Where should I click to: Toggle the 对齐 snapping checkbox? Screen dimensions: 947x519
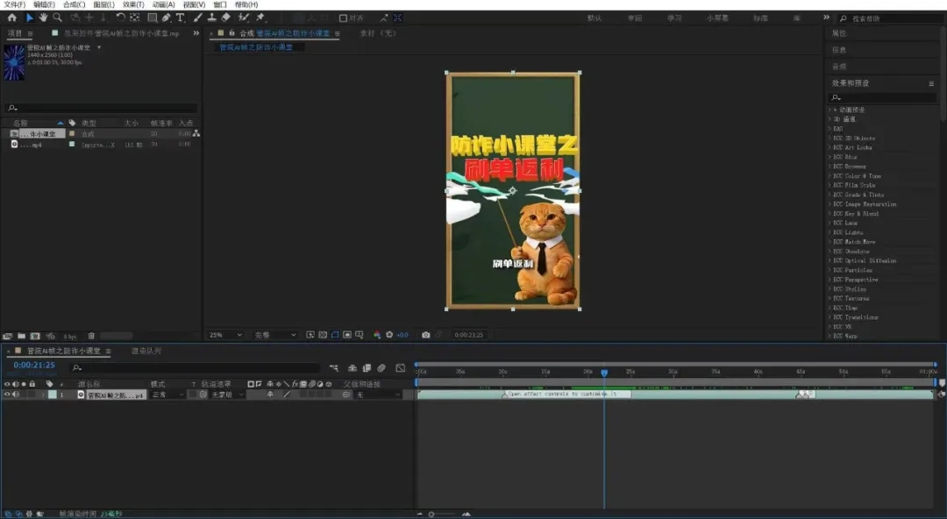pos(343,18)
